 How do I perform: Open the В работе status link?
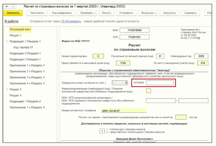[x=11, y=21]
